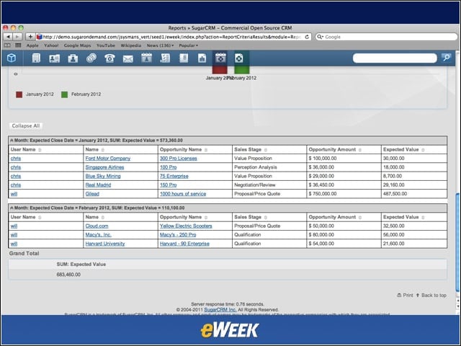Click the Collapse All button
The image size is (461, 346).
coord(26,125)
